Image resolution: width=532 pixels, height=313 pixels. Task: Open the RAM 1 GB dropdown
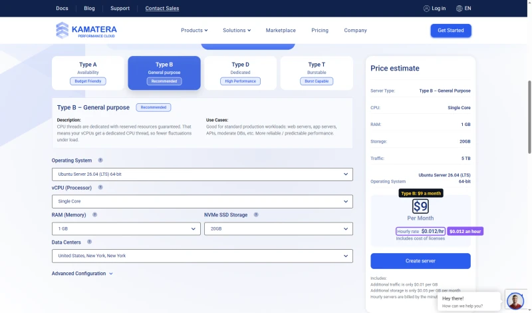coord(126,228)
